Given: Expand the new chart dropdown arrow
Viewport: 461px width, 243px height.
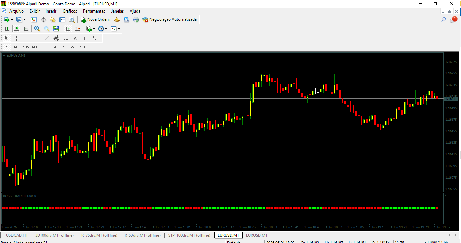Looking at the screenshot, I should point(12,20).
